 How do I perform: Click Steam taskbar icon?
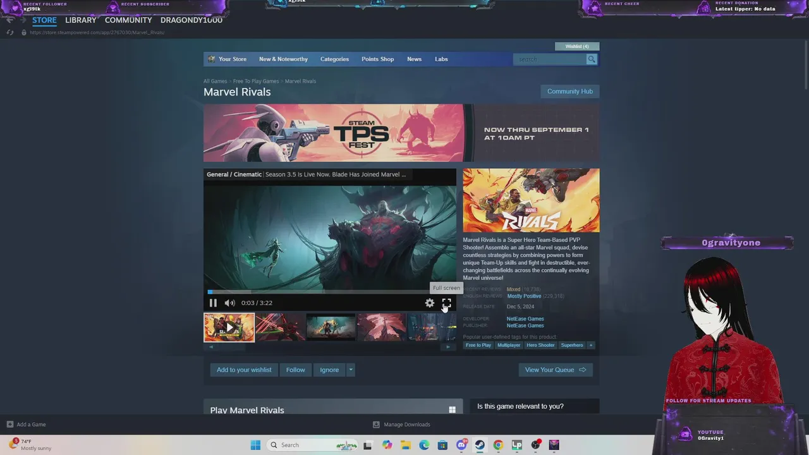click(480, 445)
